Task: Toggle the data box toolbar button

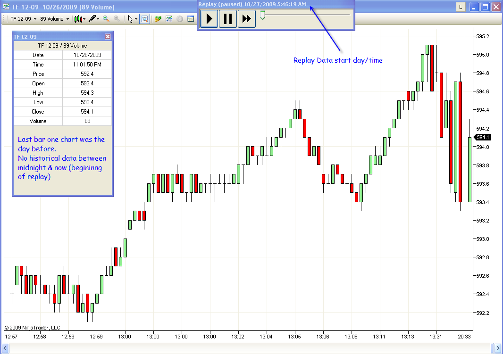Action: (x=145, y=19)
